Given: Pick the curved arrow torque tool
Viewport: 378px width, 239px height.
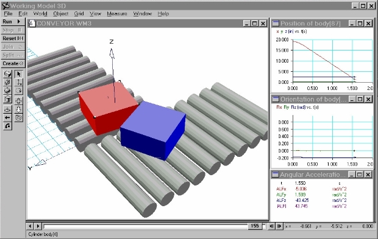Looking at the screenshot, I should point(7,126).
